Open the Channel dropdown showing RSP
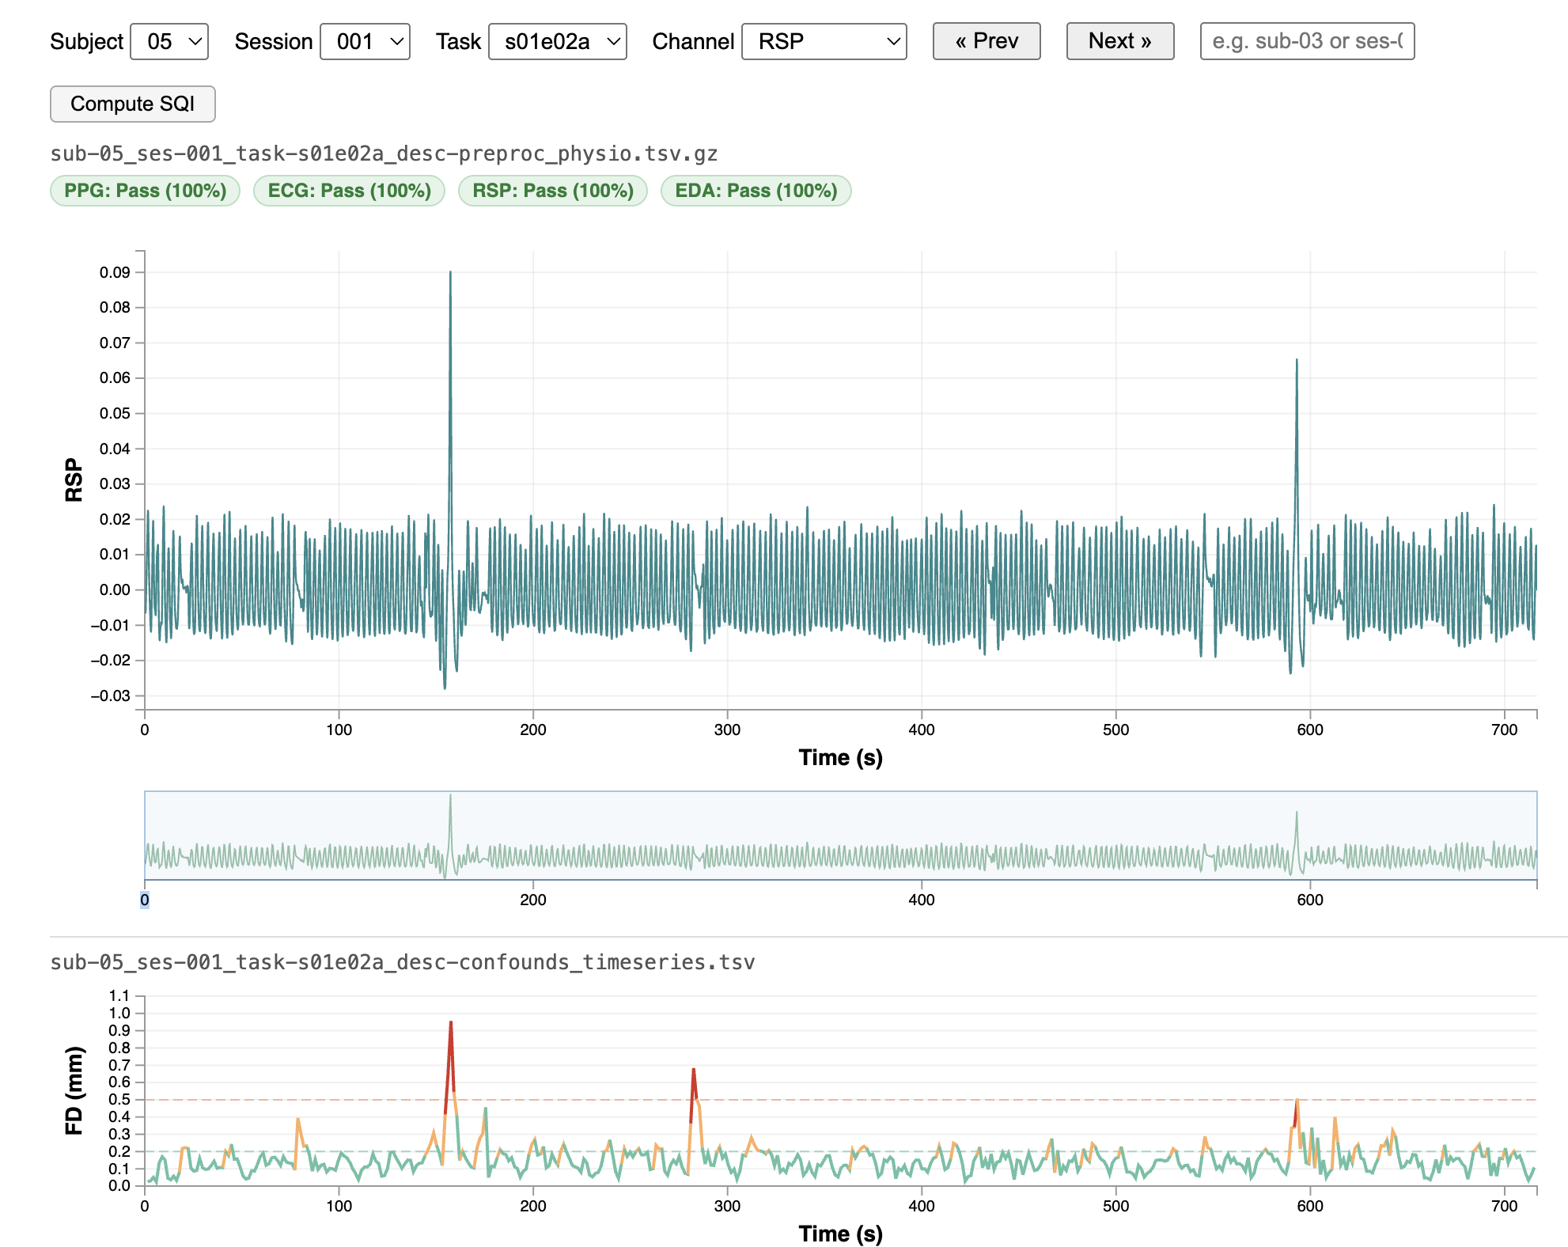The image size is (1568, 1247). click(824, 41)
